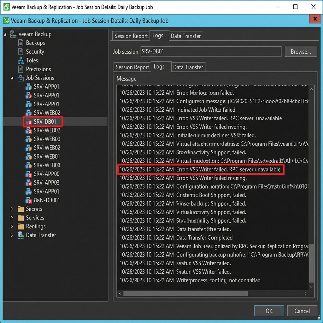Switch to Session Report tab directly above Message
Image resolution: width=323 pixels, height=323 pixels.
click(x=132, y=67)
